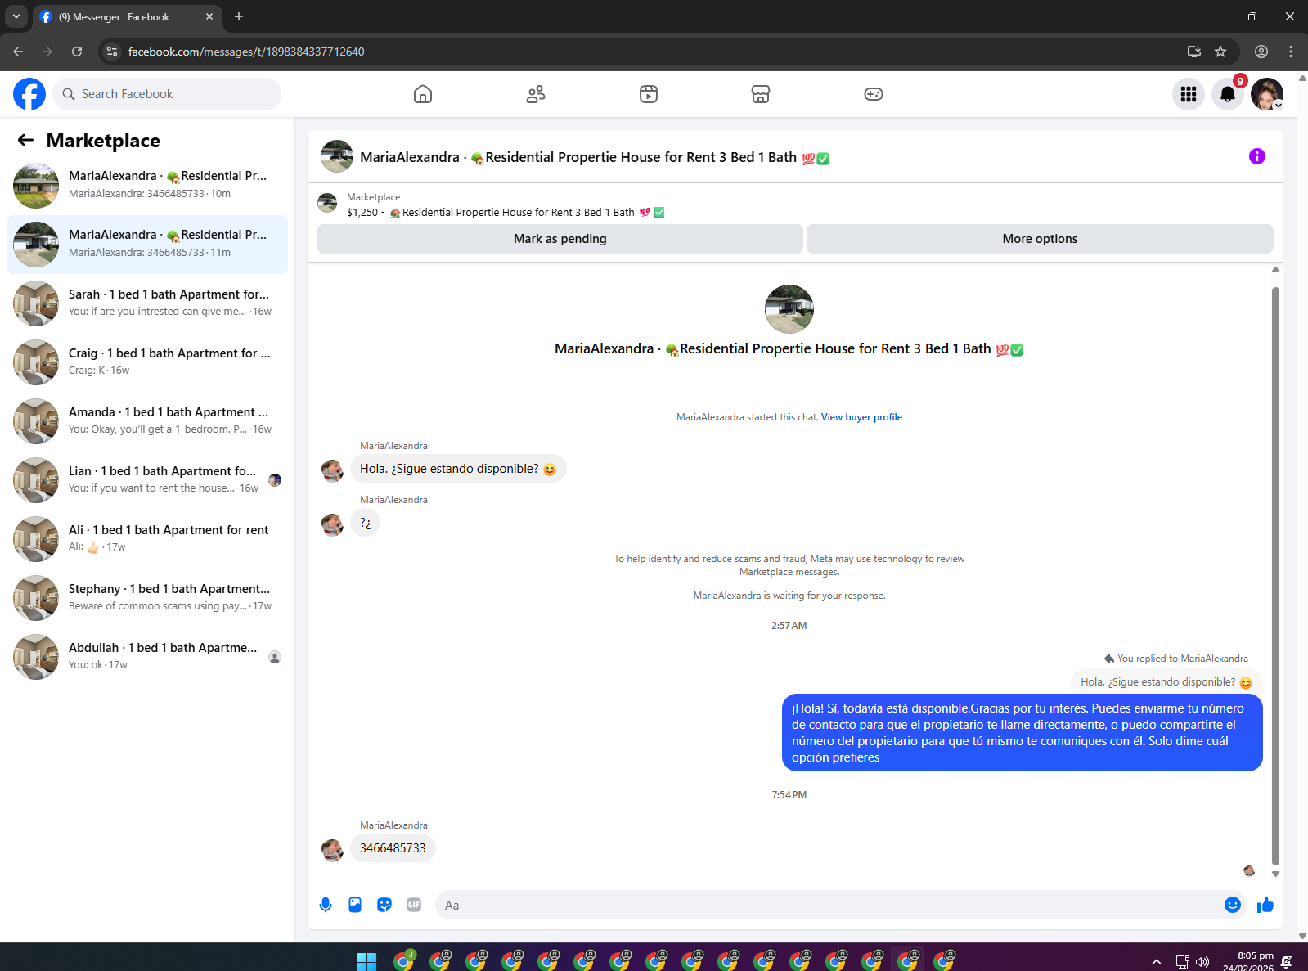Click the back arrow beside Marketplace
The height and width of the screenshot is (971, 1308).
[25, 140]
